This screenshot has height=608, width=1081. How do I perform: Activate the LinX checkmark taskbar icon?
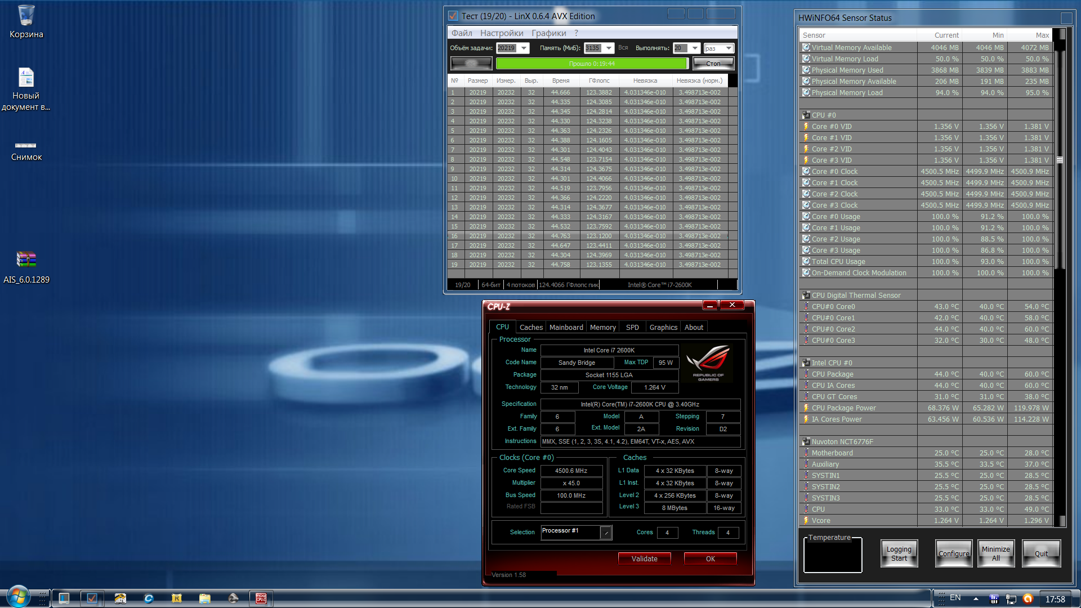coord(92,598)
